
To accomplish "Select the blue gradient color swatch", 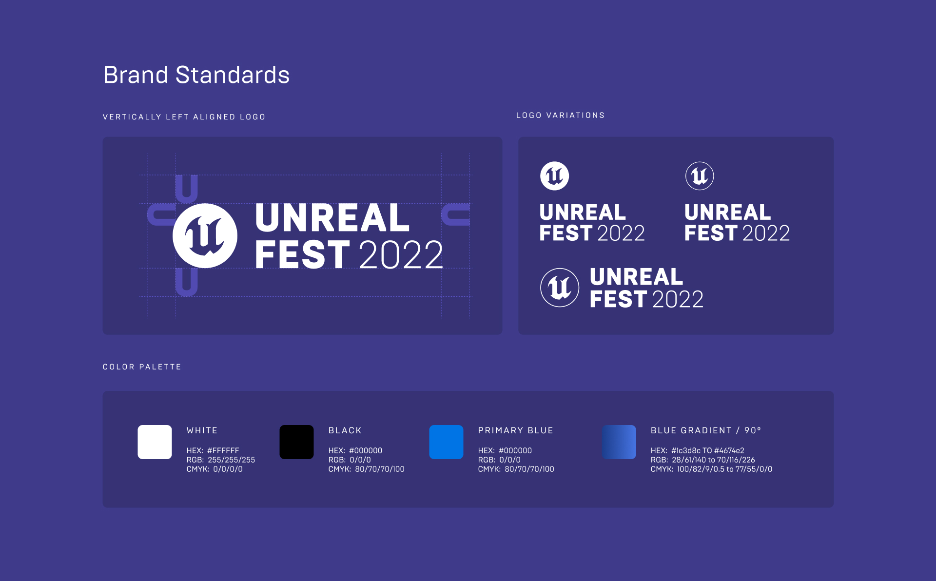I will click(619, 442).
